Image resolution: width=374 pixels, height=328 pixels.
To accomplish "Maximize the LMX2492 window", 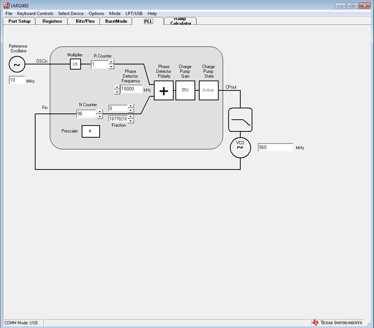I will pyautogui.click(x=352, y=6).
